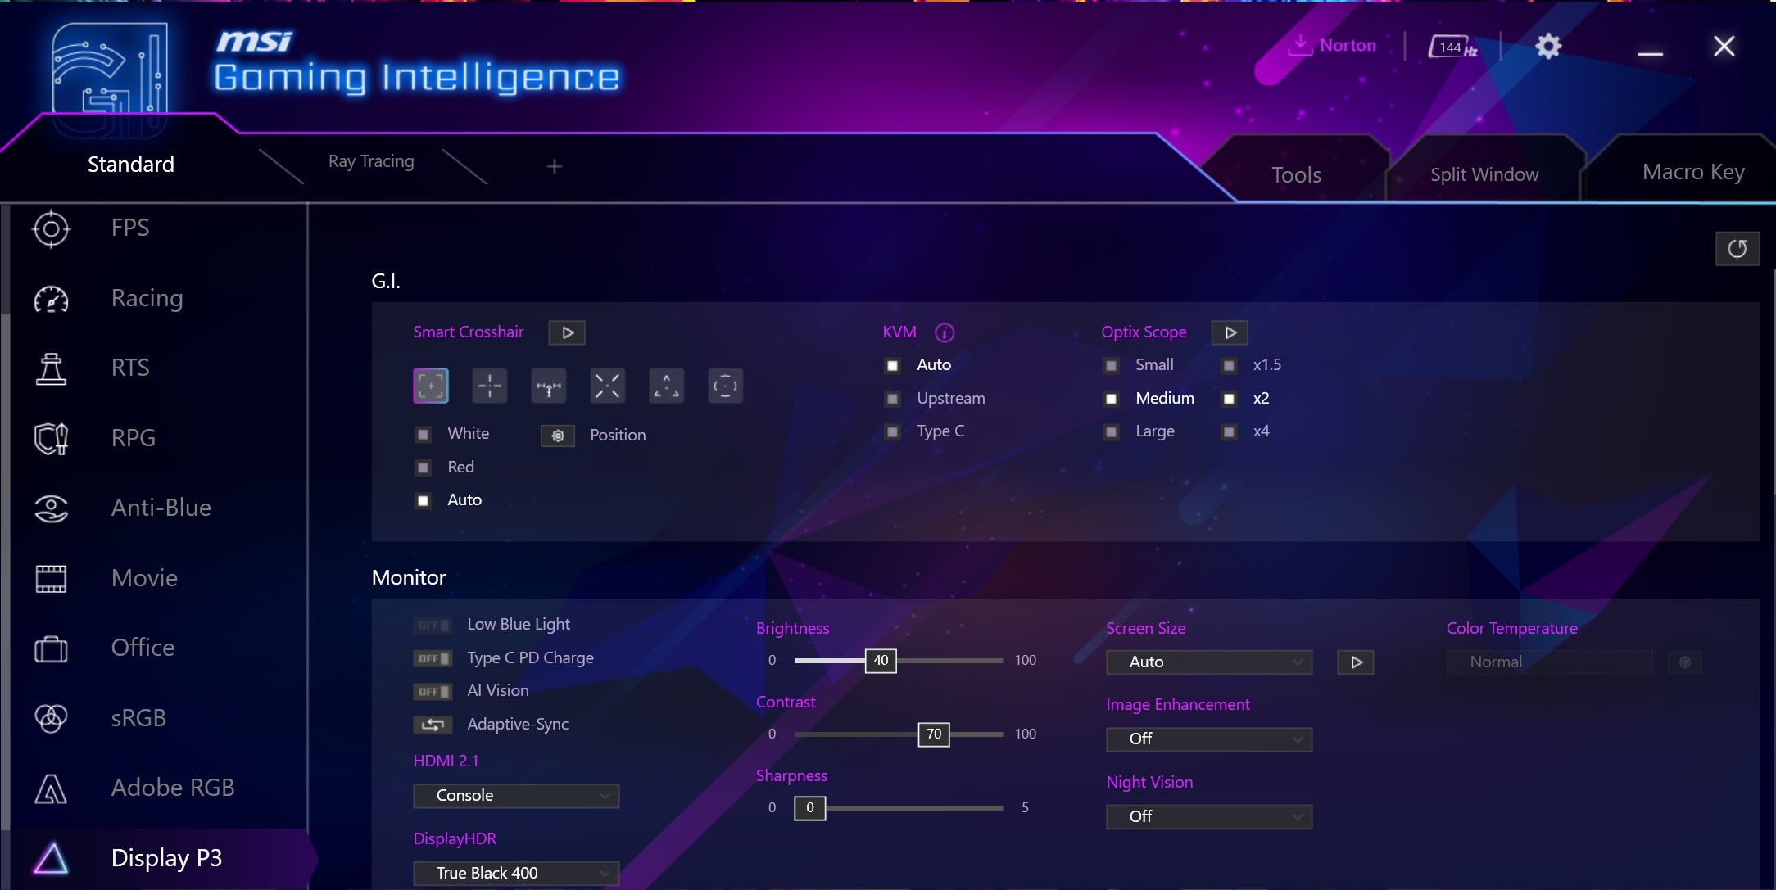Add a new profile tab with plus
1776x890 pixels.
(555, 167)
